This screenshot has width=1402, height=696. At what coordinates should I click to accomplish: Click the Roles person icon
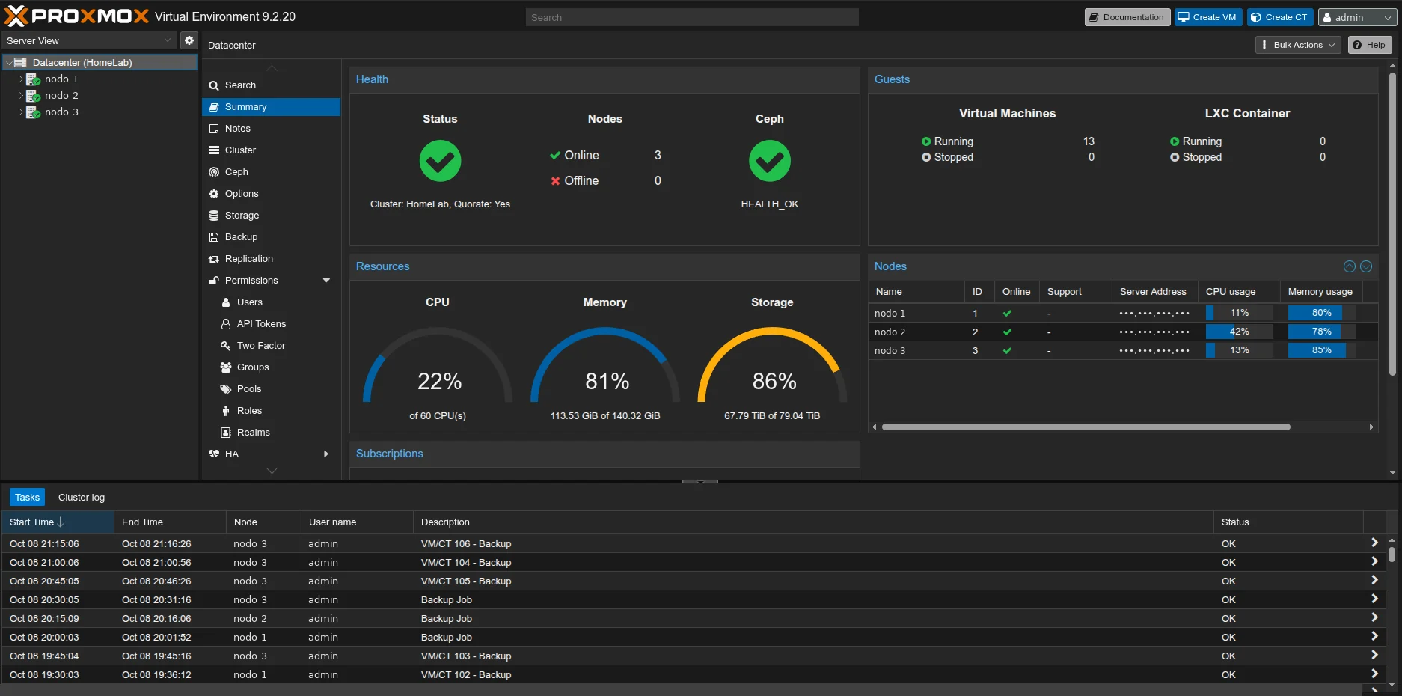226,411
